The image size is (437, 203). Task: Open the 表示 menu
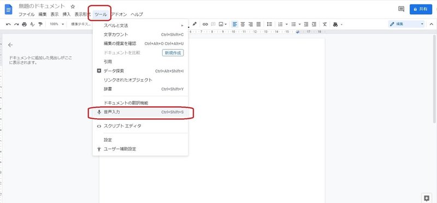(55, 14)
